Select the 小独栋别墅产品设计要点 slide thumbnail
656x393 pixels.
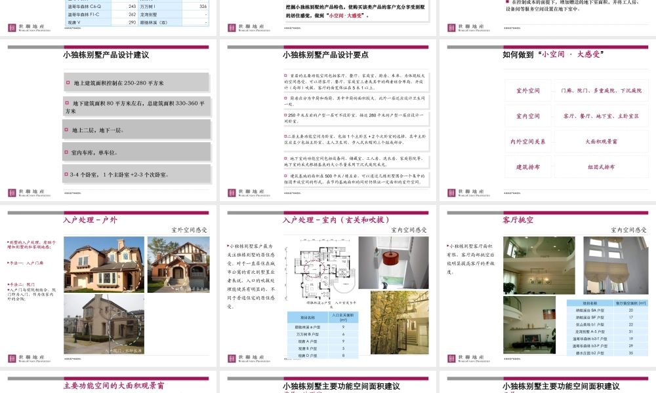(328, 121)
